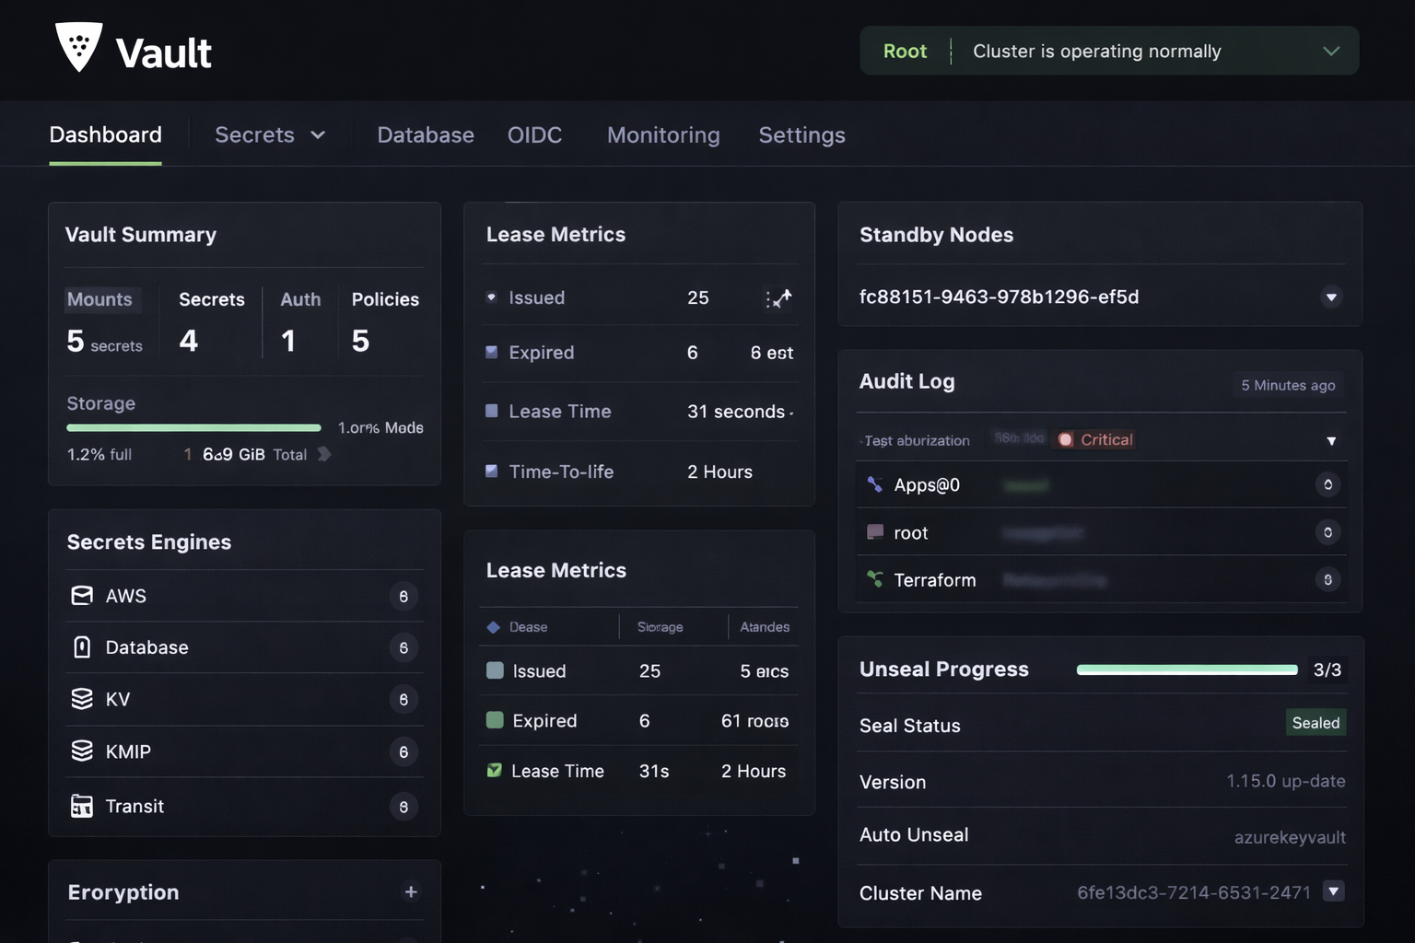Screen dimensions: 1415x943
Task: Click the Policies count in Vault Summary
Action: point(360,341)
